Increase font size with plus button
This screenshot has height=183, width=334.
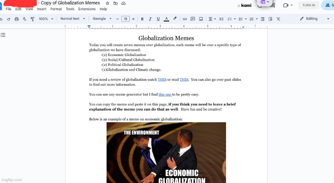[133, 19]
